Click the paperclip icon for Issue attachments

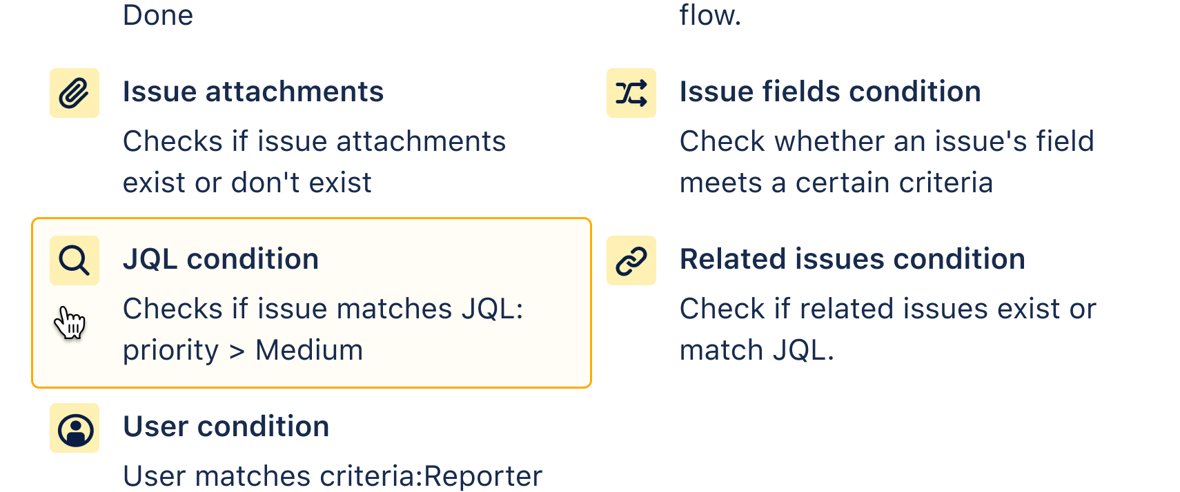tap(74, 92)
